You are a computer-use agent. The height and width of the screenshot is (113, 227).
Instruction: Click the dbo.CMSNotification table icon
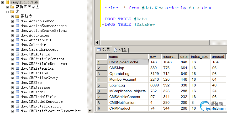(x=17, y=106)
